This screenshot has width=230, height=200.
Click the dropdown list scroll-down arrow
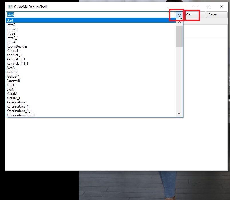point(179,113)
